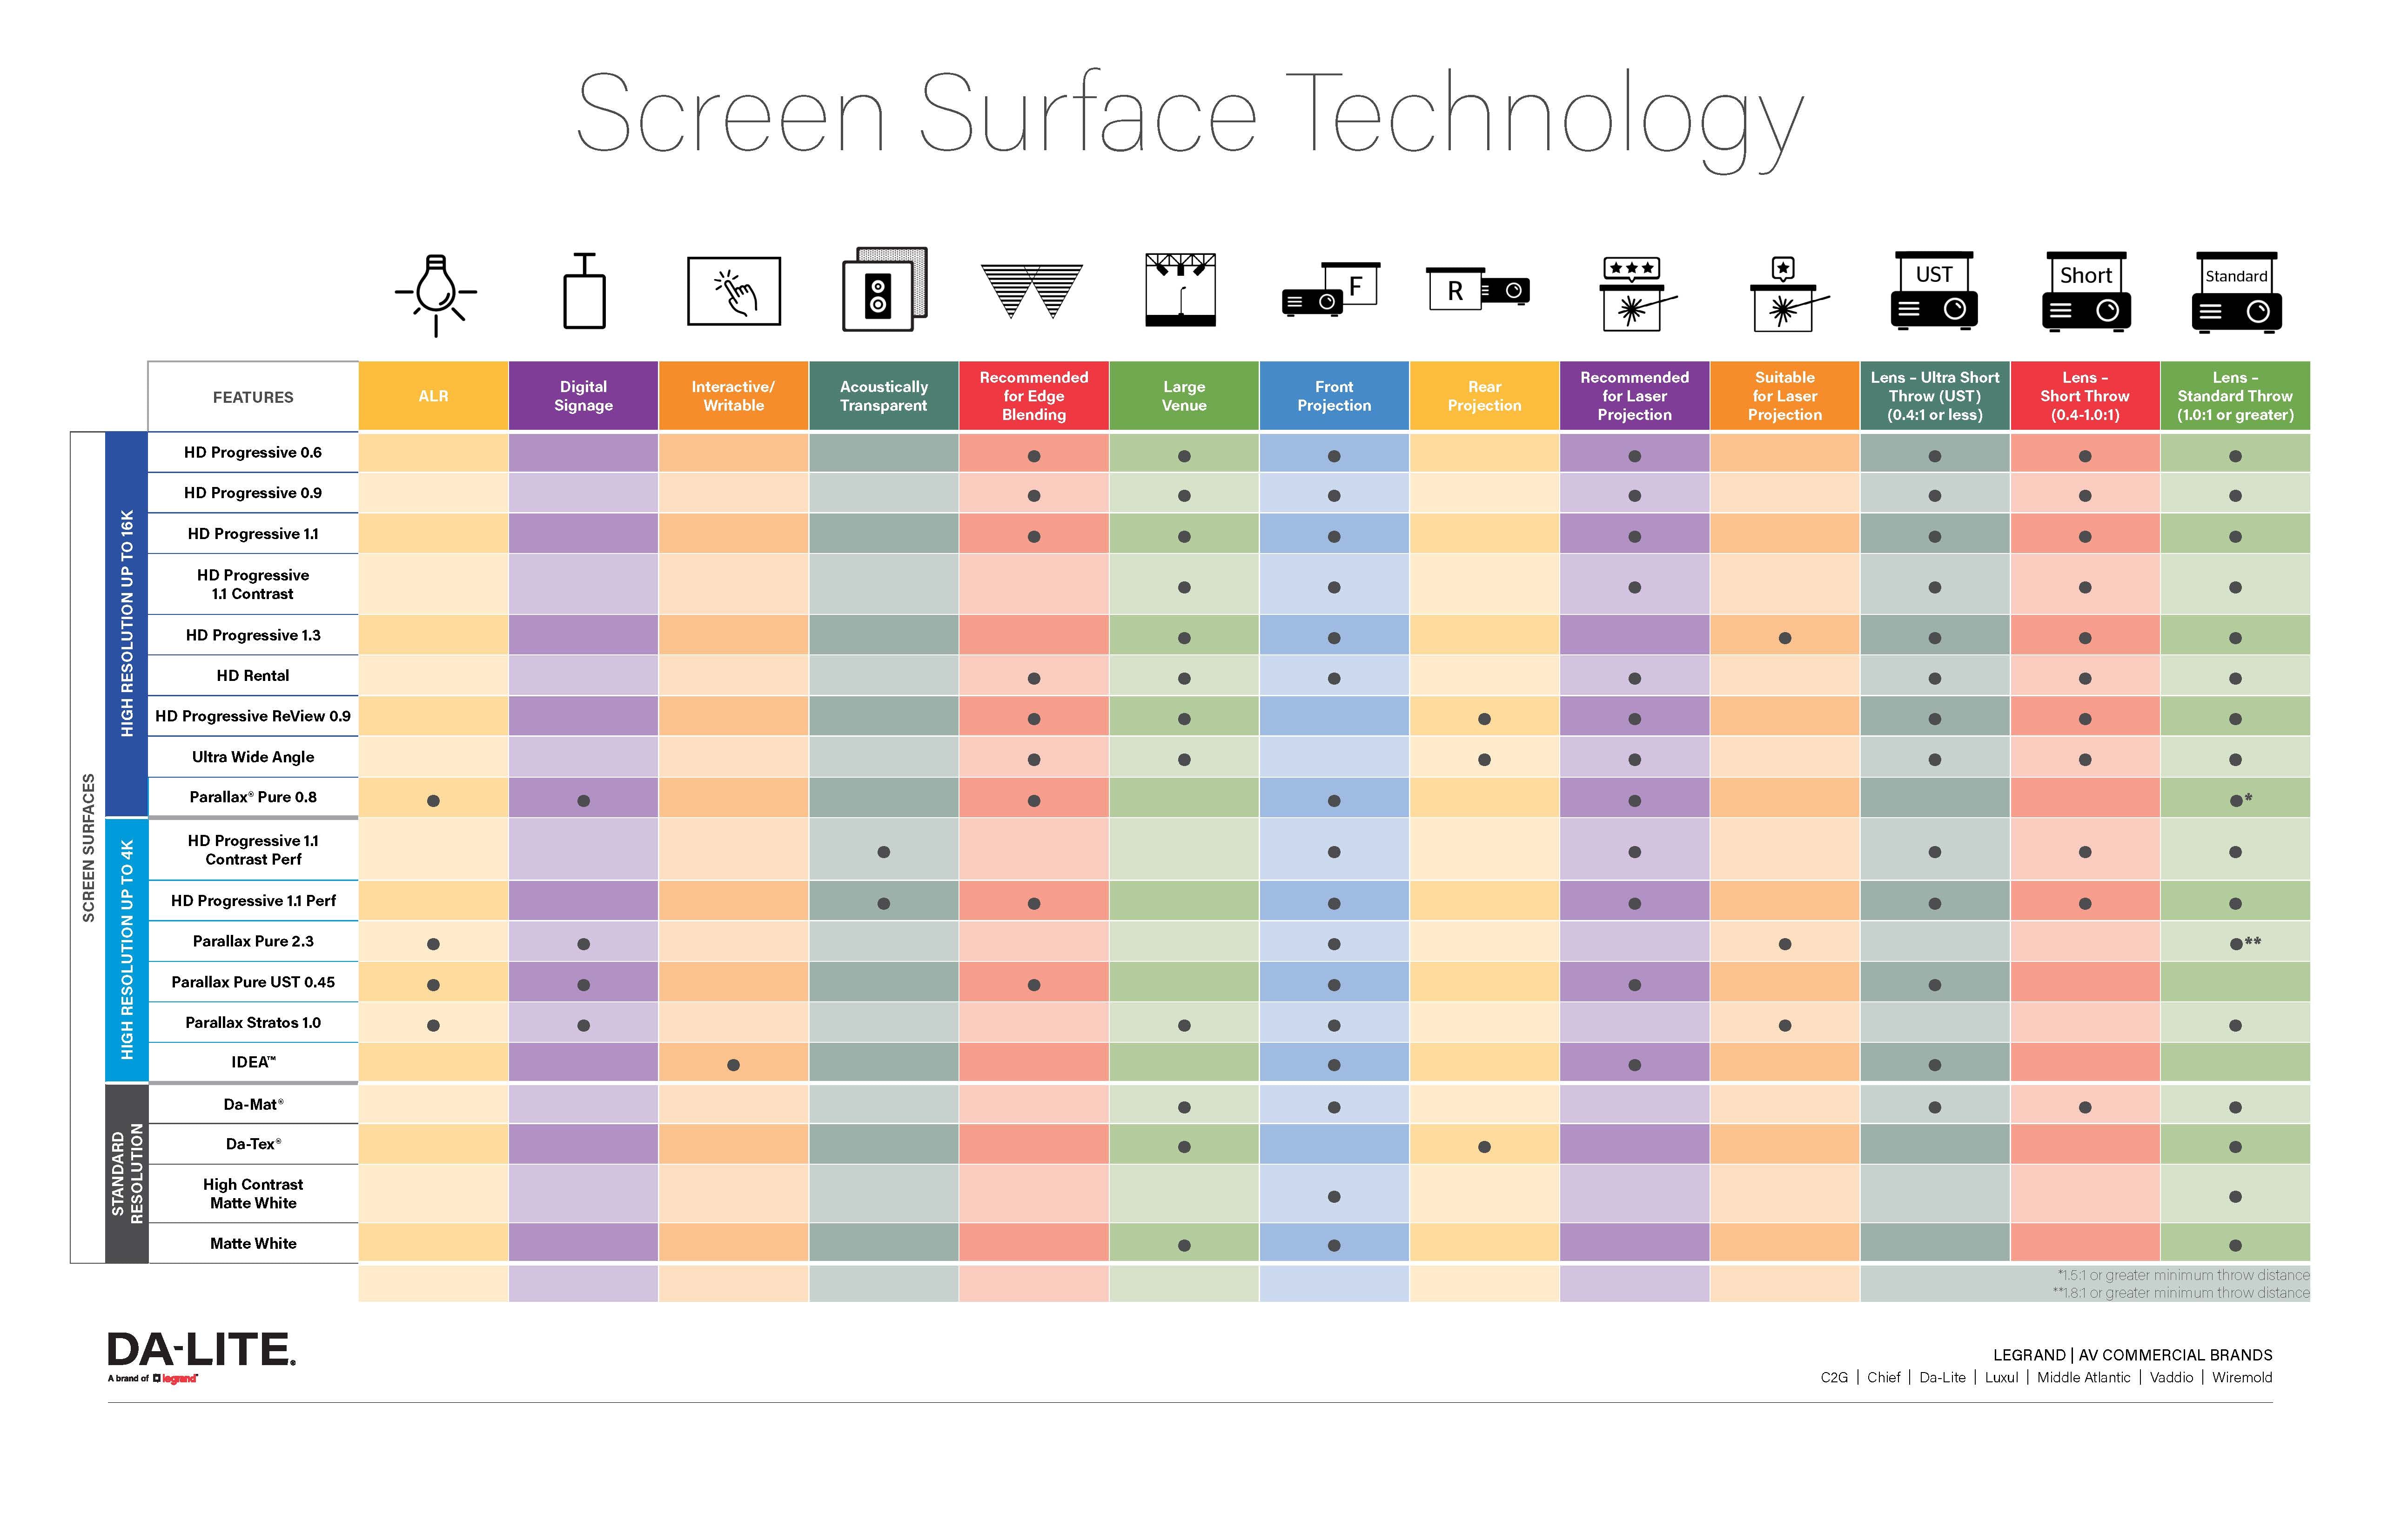Viewport: 2381px width, 1540px height.
Task: Click the UST Ultra Short Throw lens icon
Action: (1932, 298)
